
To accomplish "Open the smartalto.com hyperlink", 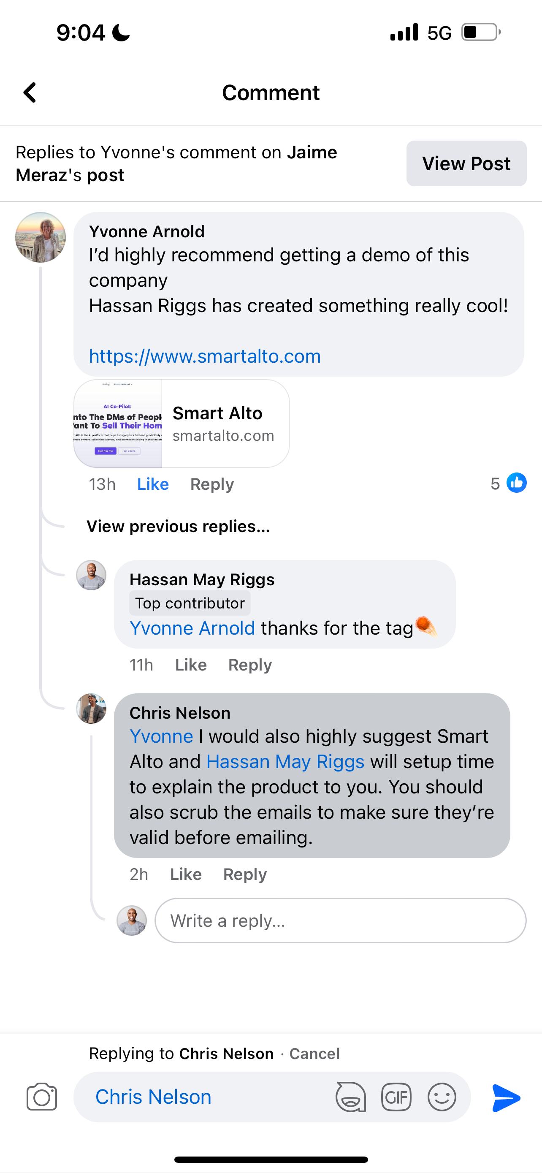I will coord(205,356).
